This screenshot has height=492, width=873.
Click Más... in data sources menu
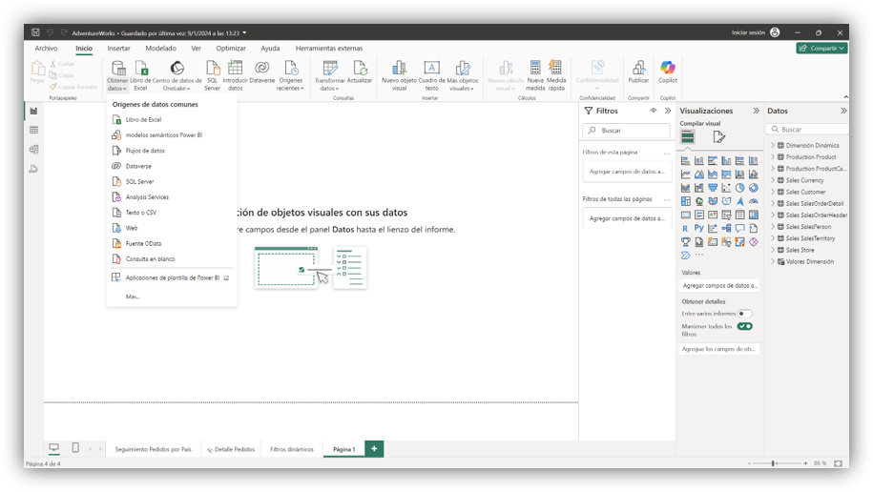pos(133,297)
